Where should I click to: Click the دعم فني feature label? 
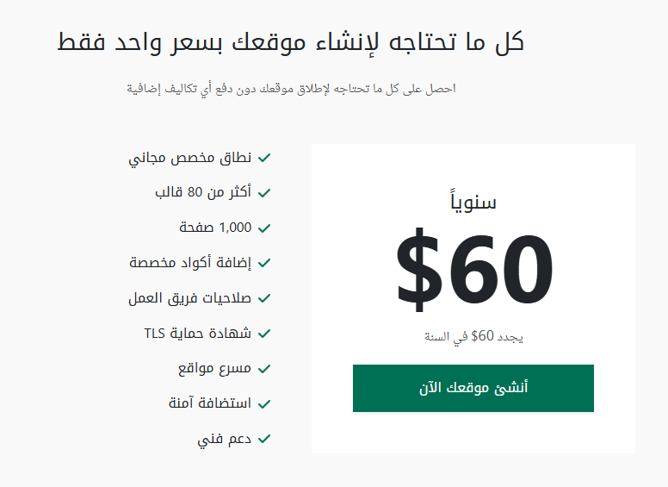point(225,439)
